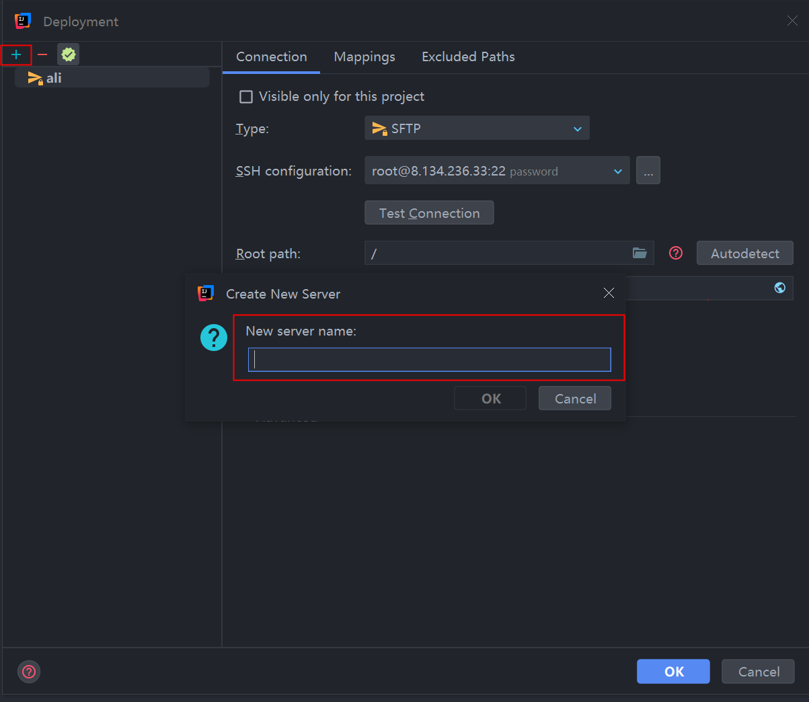Click the Autodetect button
The image size is (809, 702).
tap(745, 253)
